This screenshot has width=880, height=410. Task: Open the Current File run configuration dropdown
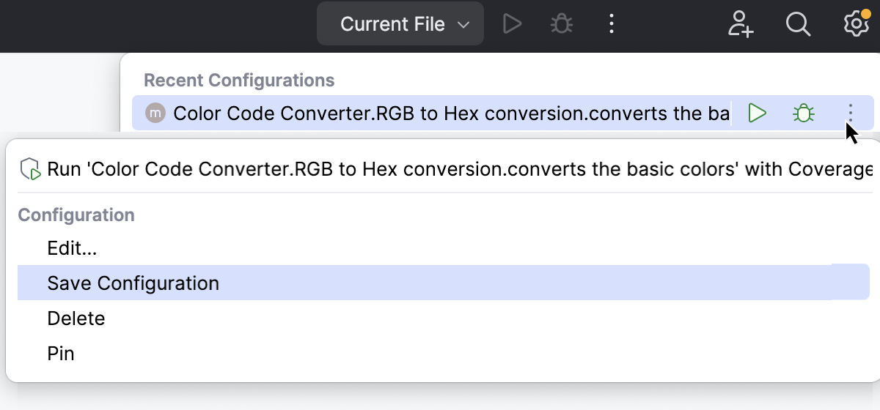(393, 24)
